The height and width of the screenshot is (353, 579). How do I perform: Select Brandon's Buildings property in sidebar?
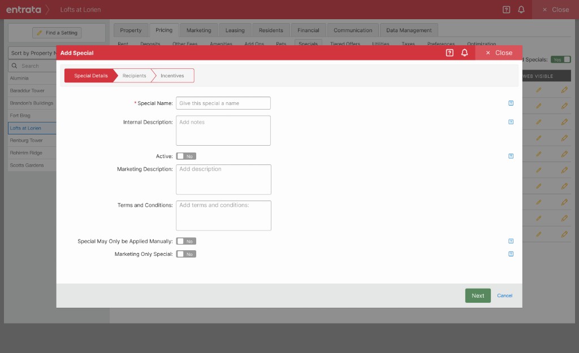32,103
